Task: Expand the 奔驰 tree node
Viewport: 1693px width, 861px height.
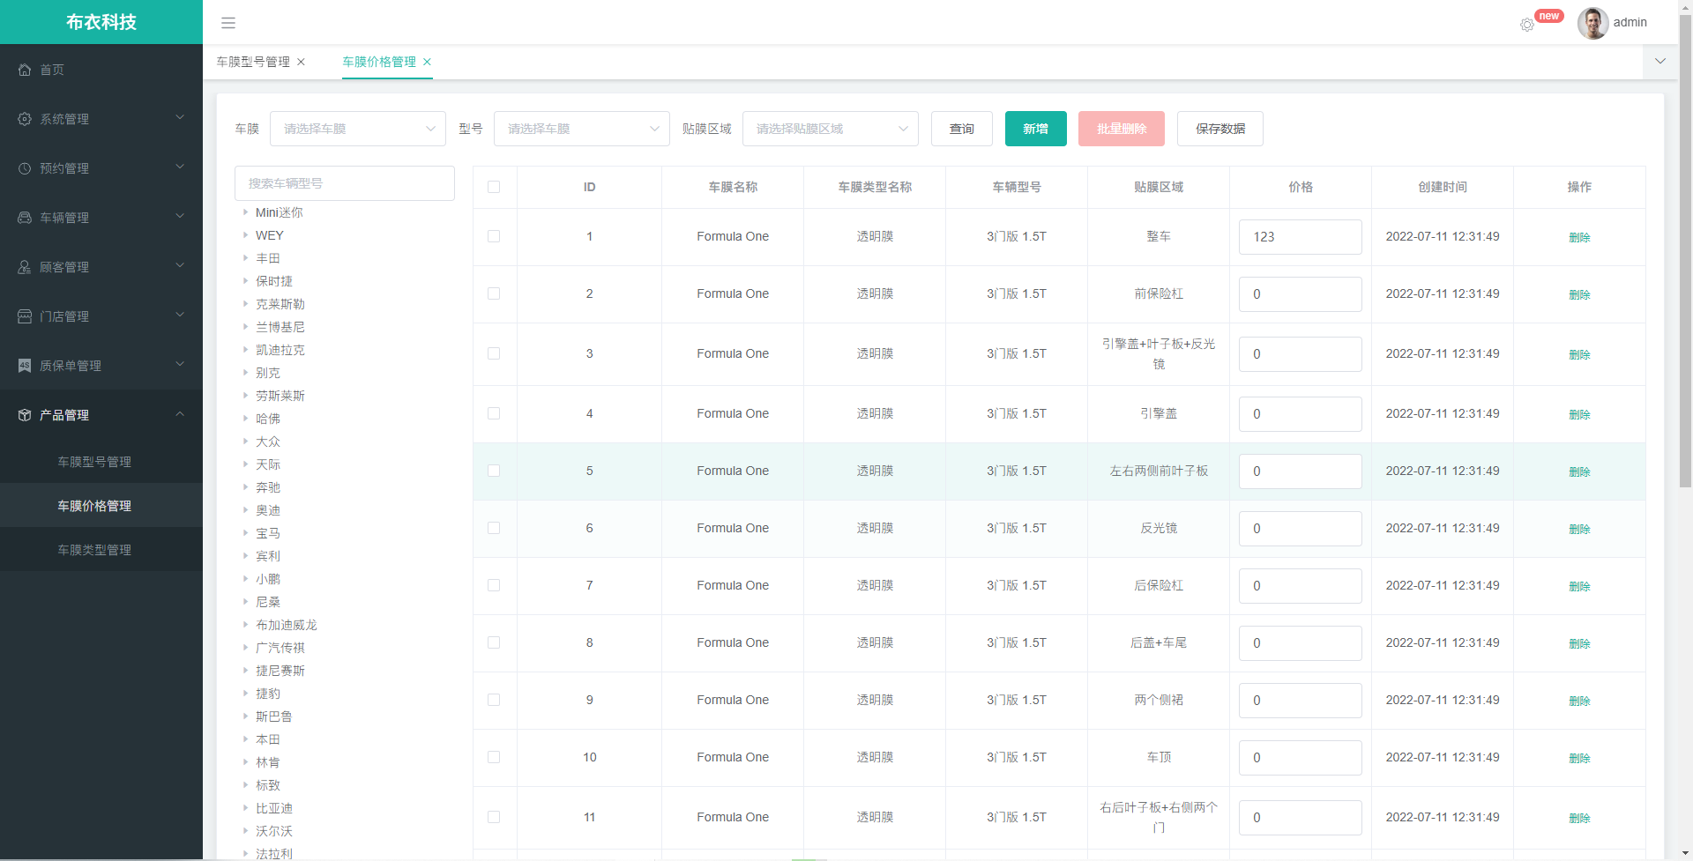Action: point(245,487)
